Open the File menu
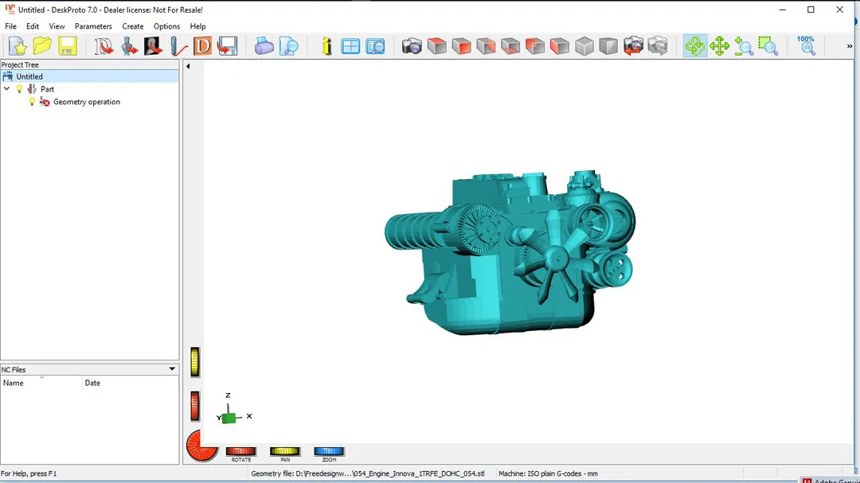Screen dimensions: 860x483 click(x=10, y=26)
